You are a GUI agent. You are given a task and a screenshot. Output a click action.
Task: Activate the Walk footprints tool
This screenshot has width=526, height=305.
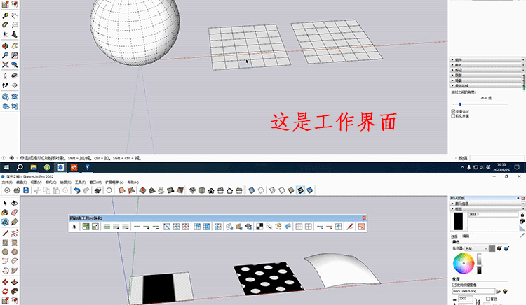[5, 85]
